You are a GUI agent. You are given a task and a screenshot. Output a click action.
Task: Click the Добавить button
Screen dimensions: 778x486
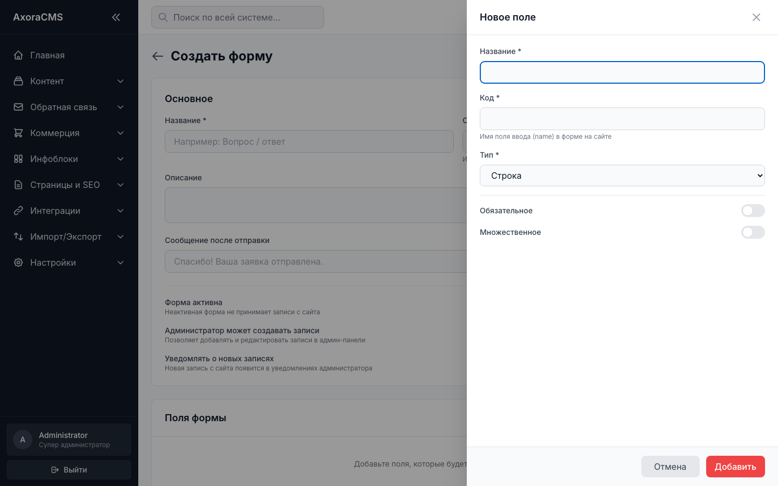tap(735, 467)
